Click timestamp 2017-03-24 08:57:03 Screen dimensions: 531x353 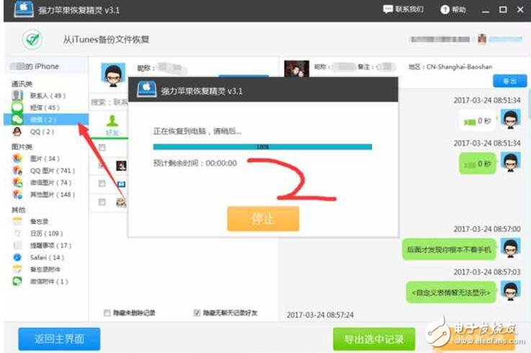point(486,272)
